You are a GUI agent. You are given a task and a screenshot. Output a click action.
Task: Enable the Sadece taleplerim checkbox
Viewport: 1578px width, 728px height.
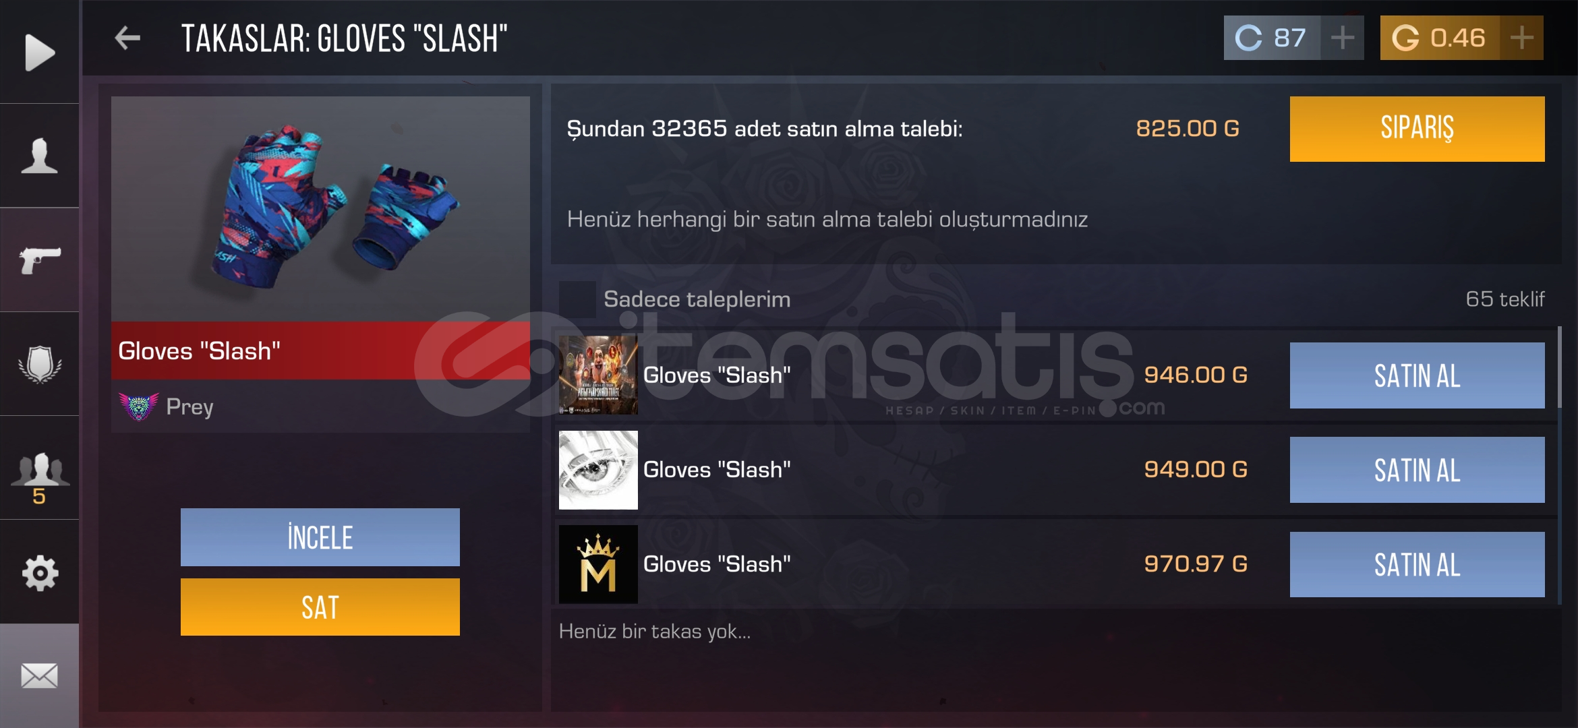577,299
